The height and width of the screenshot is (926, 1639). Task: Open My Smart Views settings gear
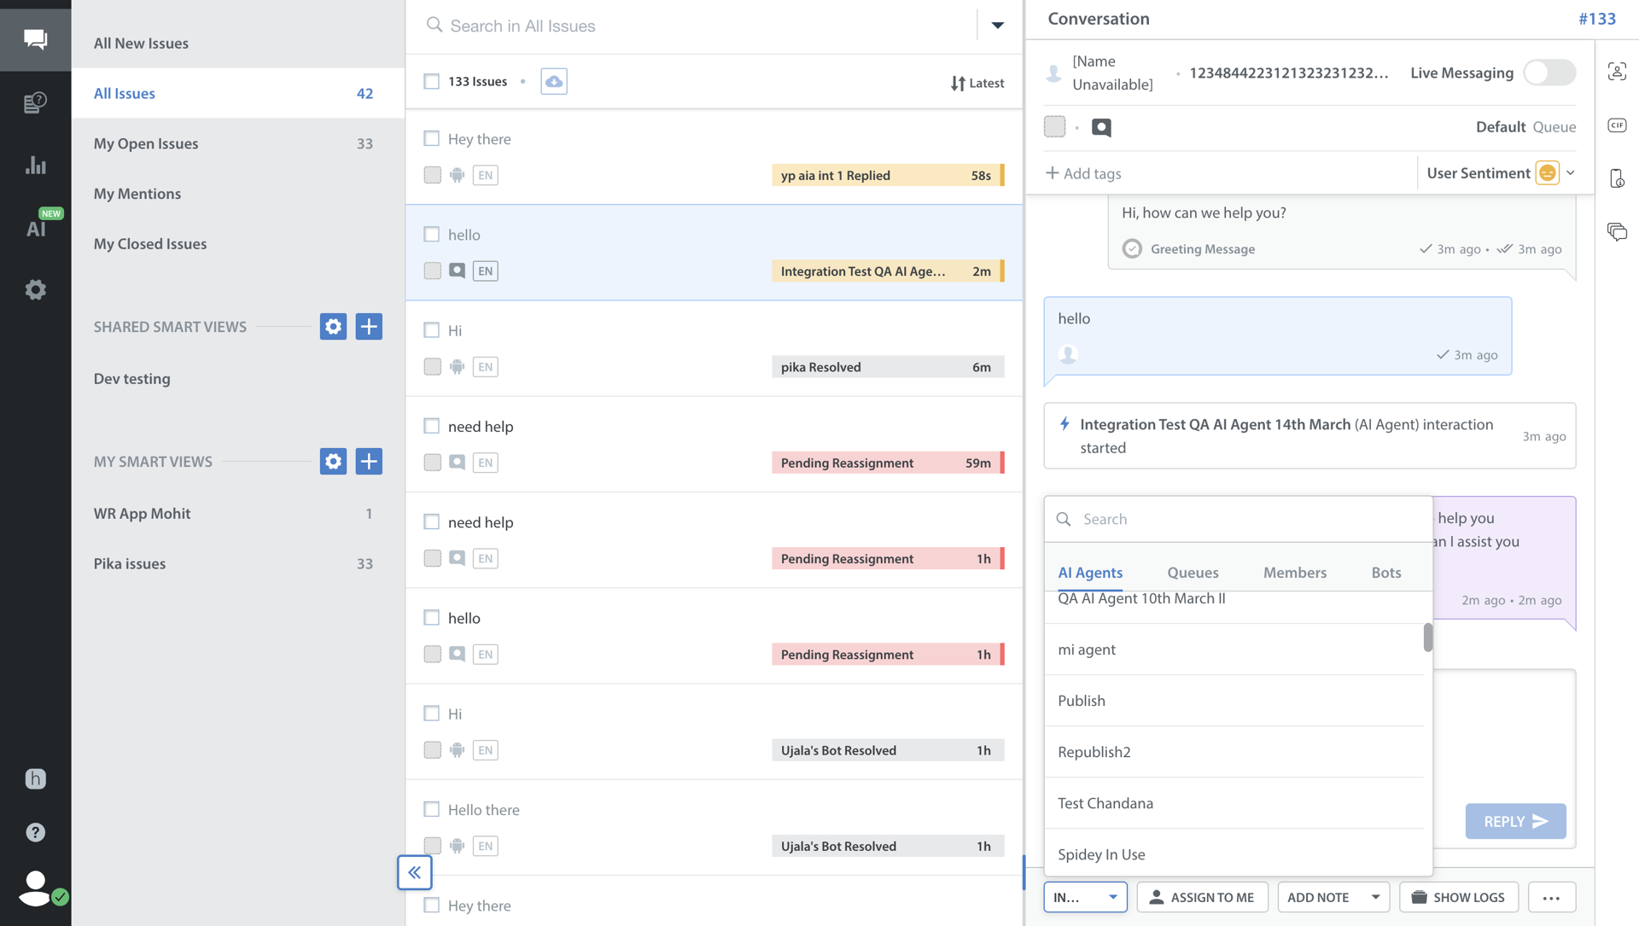click(333, 461)
